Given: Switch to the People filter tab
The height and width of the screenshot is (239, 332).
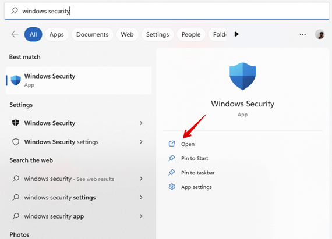Looking at the screenshot, I should pos(191,34).
